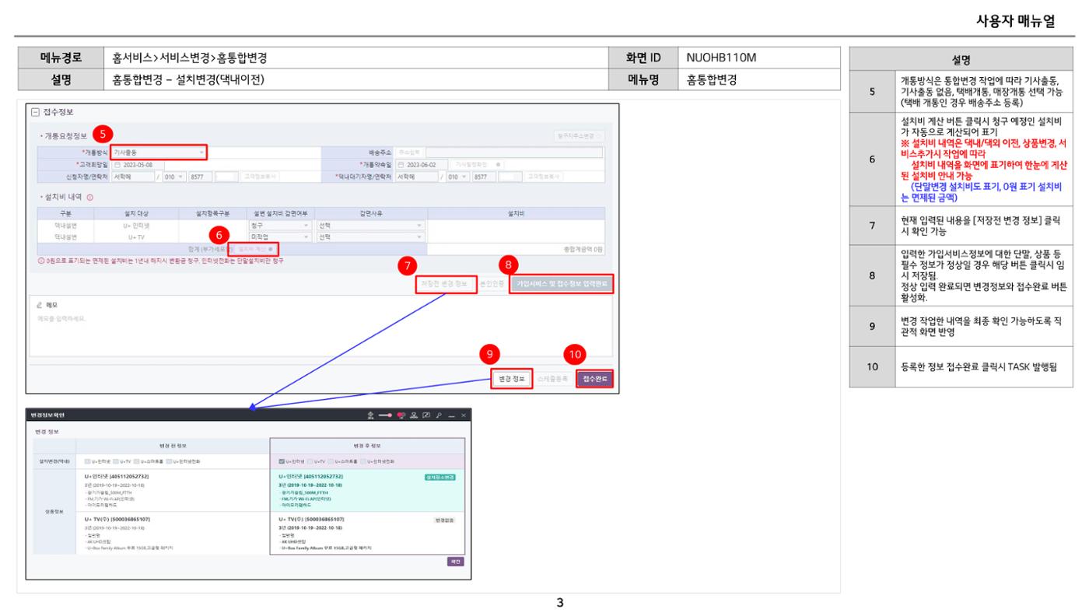Open the 청구 설치비 감면여부 dropdown
Screen dimensions: 1089x613
tap(279, 226)
